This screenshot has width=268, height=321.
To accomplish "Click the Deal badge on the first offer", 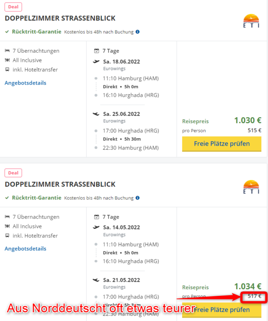I will point(13,7).
